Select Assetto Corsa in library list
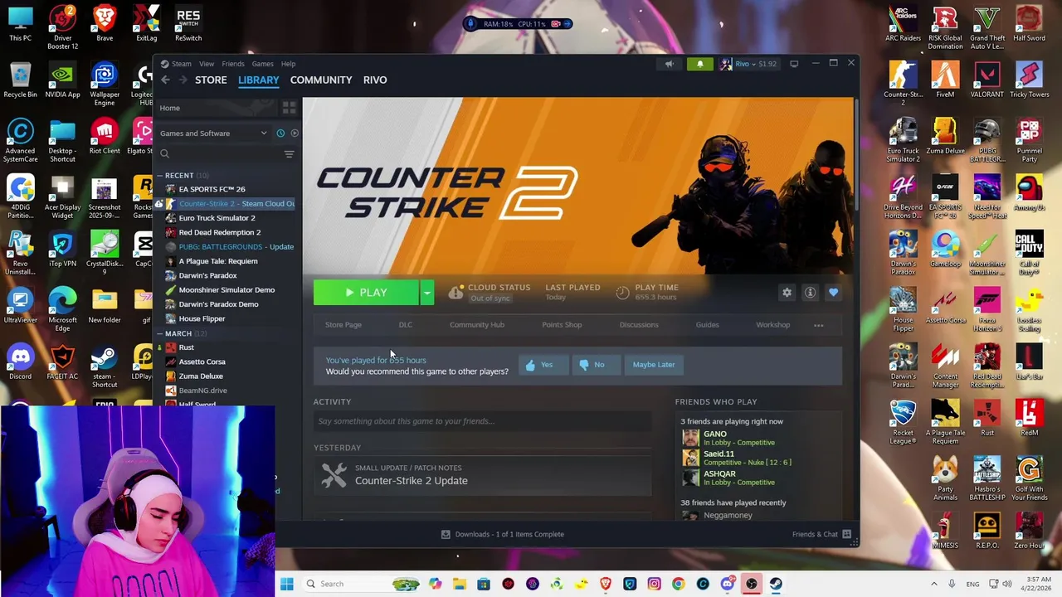Image resolution: width=1062 pixels, height=597 pixels. click(x=202, y=362)
